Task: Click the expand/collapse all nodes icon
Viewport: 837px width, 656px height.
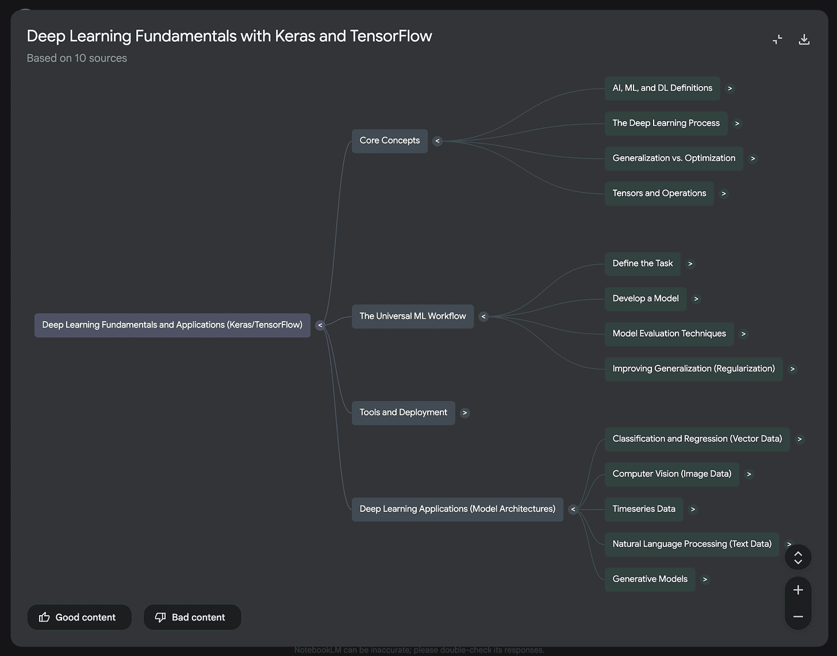Action: [798, 557]
